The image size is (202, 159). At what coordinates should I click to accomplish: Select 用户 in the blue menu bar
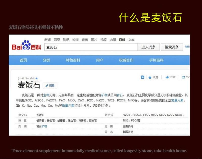click(x=99, y=60)
